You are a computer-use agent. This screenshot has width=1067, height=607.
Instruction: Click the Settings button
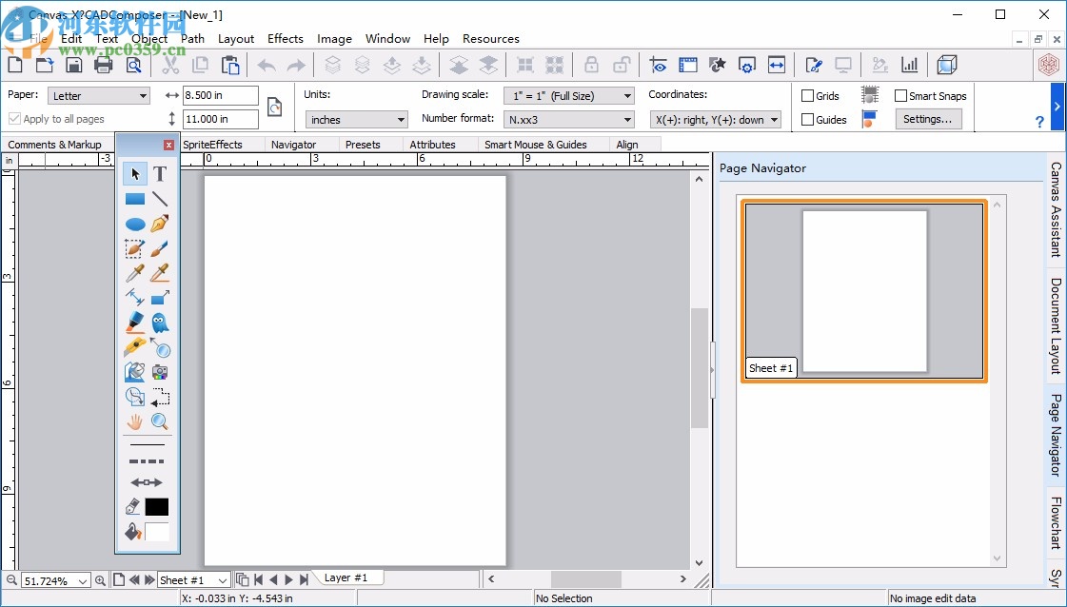point(928,118)
